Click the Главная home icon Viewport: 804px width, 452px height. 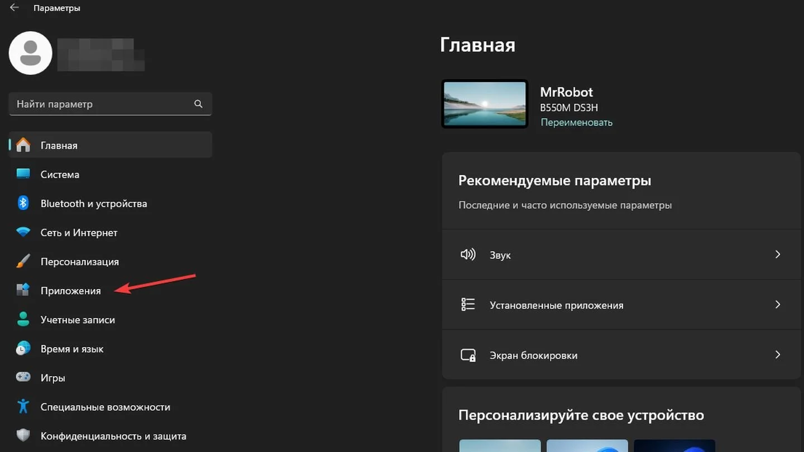[x=23, y=145]
